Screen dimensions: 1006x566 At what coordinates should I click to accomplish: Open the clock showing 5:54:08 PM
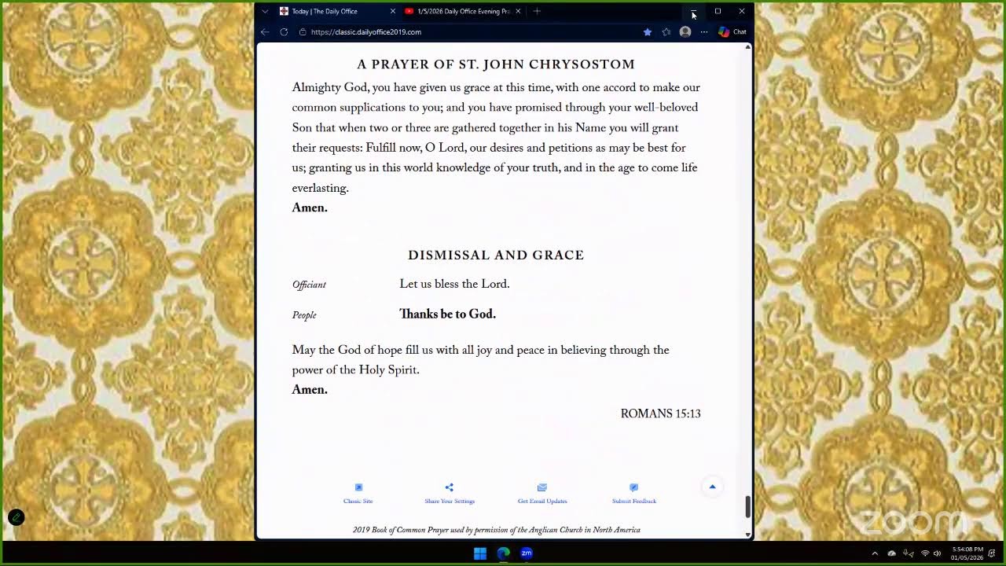967,553
